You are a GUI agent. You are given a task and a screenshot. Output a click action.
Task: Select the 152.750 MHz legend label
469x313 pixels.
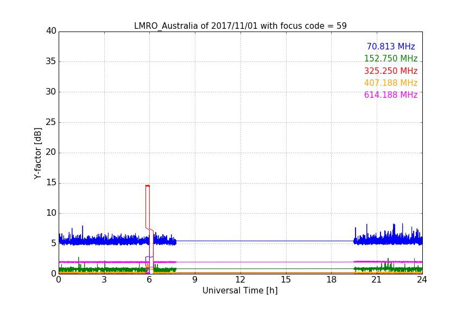pos(391,58)
